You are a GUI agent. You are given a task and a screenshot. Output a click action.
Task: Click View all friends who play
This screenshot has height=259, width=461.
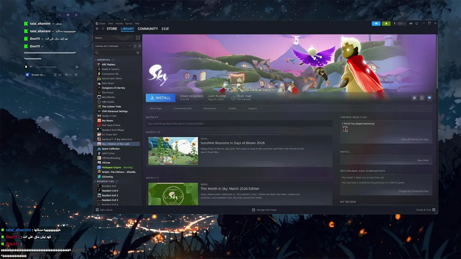click(x=415, y=139)
